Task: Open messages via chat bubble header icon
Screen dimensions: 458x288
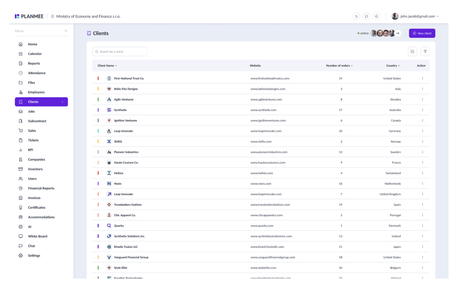Action: [x=366, y=17]
